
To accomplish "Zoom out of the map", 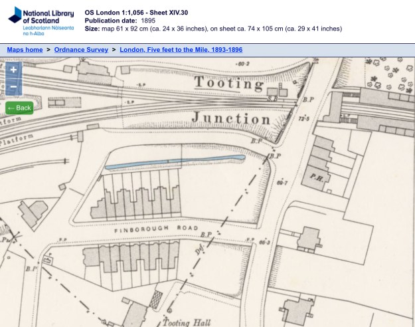I will 13,88.
